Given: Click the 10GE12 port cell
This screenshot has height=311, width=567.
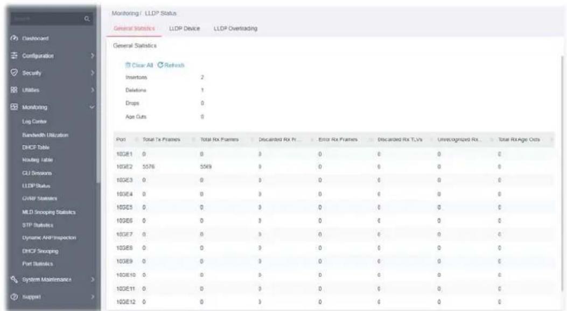Looking at the screenshot, I should pos(126,302).
